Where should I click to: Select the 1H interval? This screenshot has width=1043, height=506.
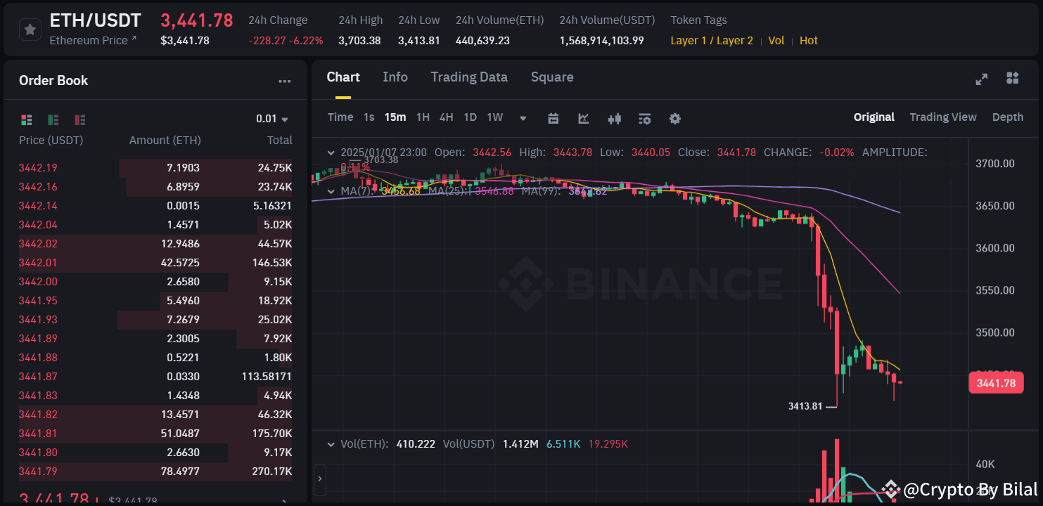(423, 117)
